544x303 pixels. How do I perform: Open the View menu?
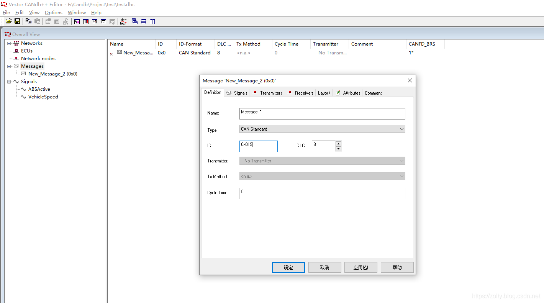point(34,13)
